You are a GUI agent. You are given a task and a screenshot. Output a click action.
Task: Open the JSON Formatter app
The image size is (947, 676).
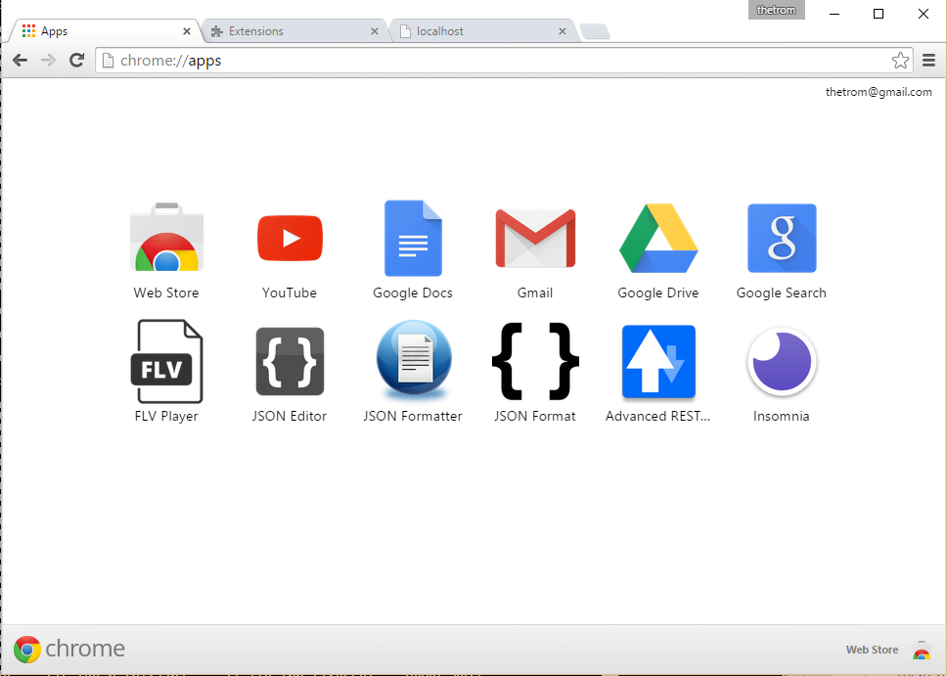413,362
